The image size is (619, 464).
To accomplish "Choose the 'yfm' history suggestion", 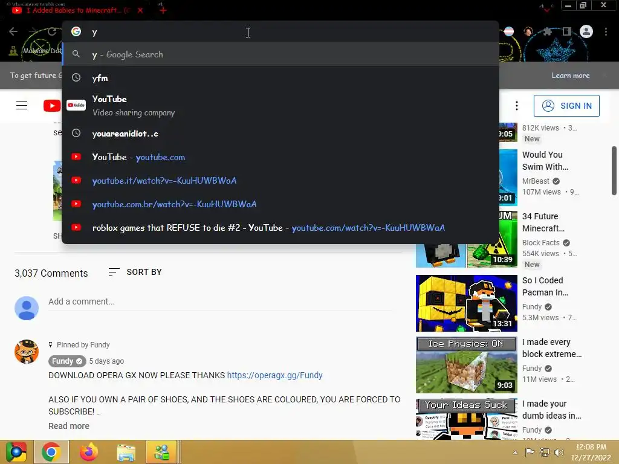I will 280,78.
